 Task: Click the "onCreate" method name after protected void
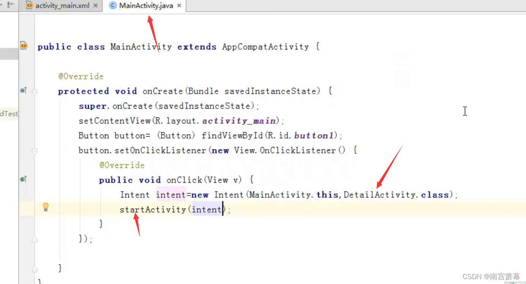click(163, 91)
